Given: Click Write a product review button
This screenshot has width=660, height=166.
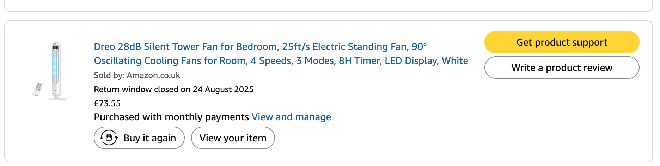Looking at the screenshot, I should pos(562,68).
